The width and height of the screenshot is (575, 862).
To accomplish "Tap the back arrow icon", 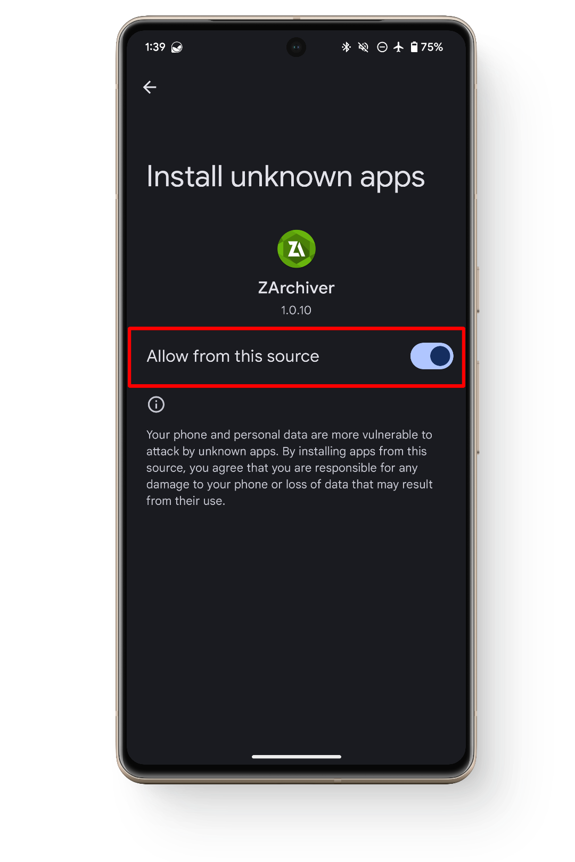I will 150,87.
